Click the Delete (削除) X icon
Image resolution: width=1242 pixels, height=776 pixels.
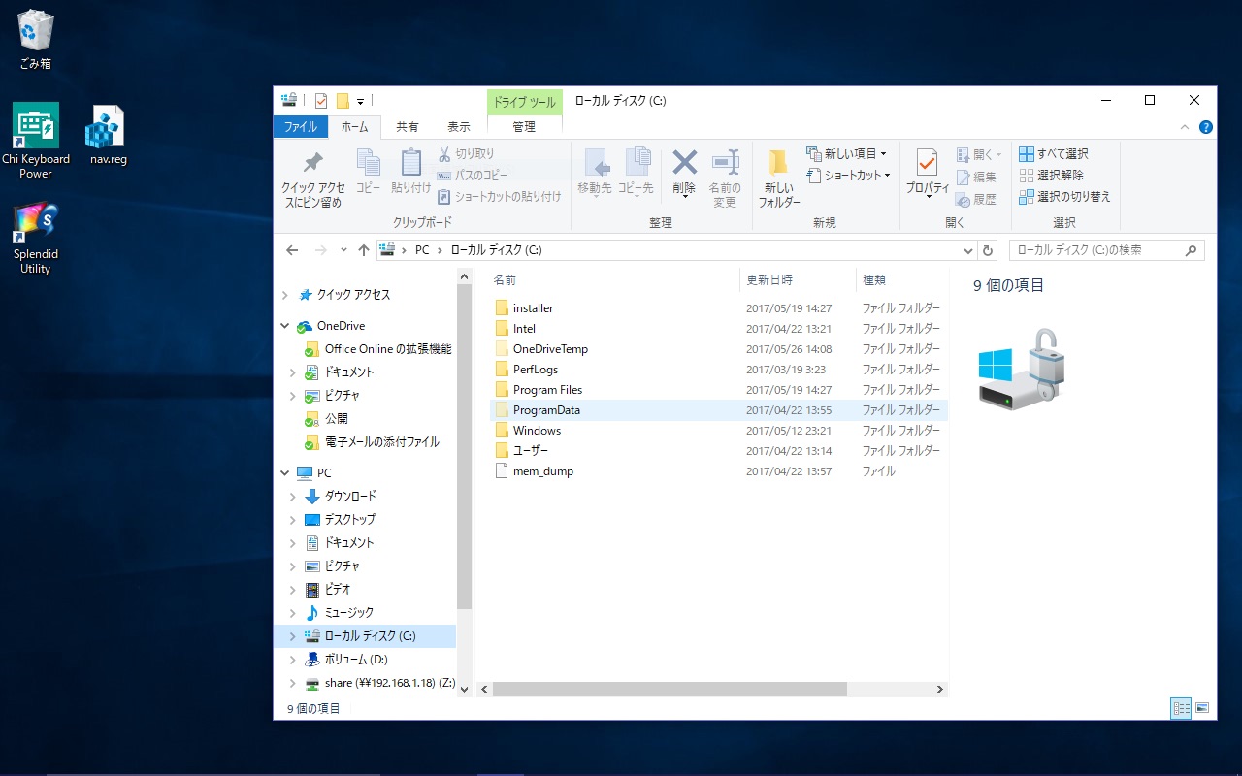tap(685, 161)
